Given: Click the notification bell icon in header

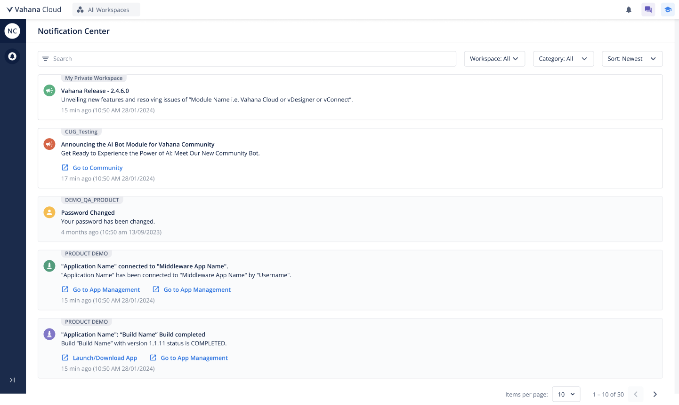Looking at the screenshot, I should coord(628,10).
